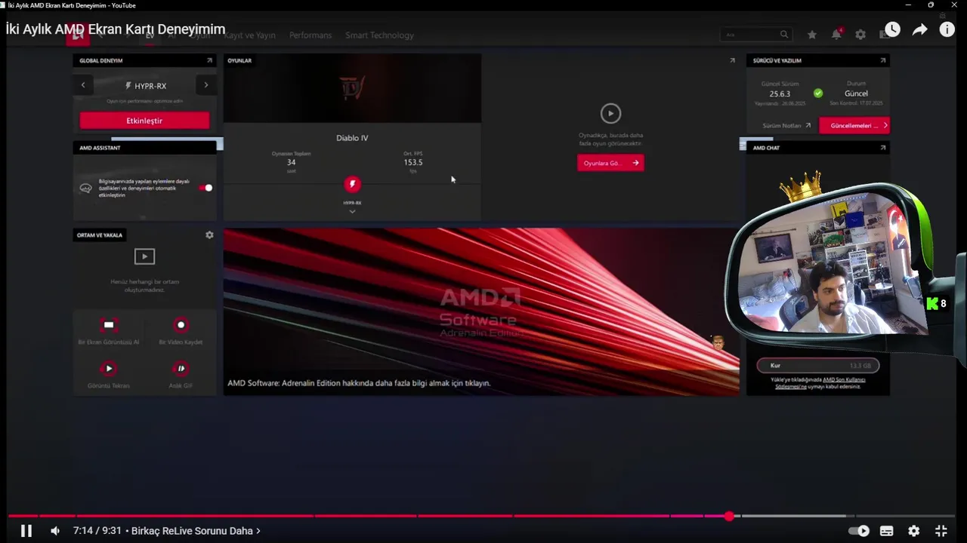Image resolution: width=967 pixels, height=543 pixels.
Task: Open the Performans tab in AMD Software
Action: pos(310,35)
